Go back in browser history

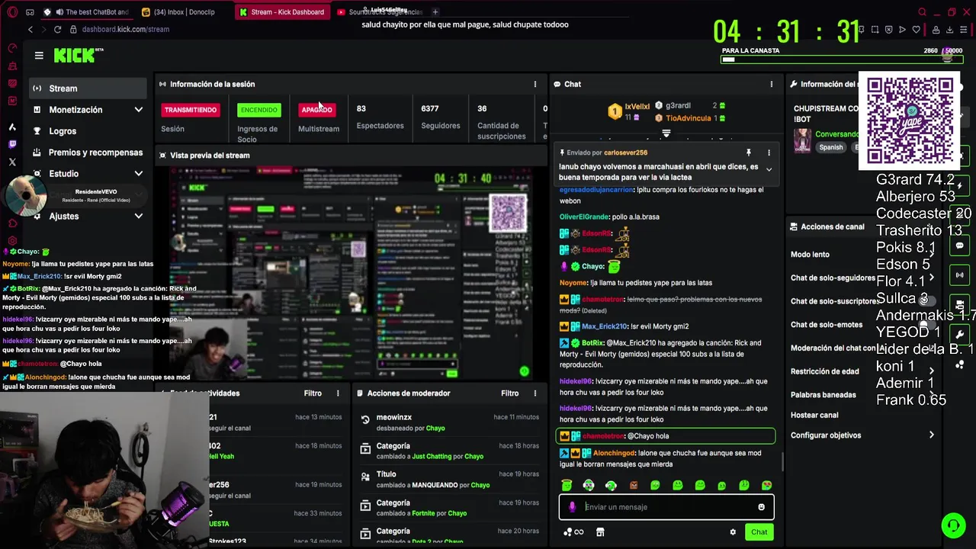[x=30, y=29]
